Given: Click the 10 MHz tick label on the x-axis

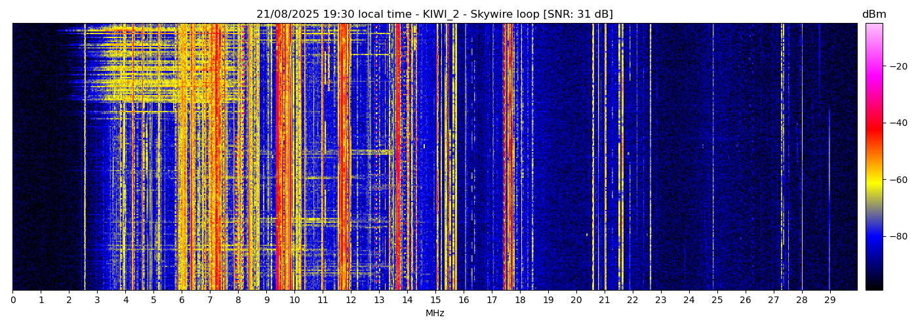Looking at the screenshot, I should coord(294,300).
